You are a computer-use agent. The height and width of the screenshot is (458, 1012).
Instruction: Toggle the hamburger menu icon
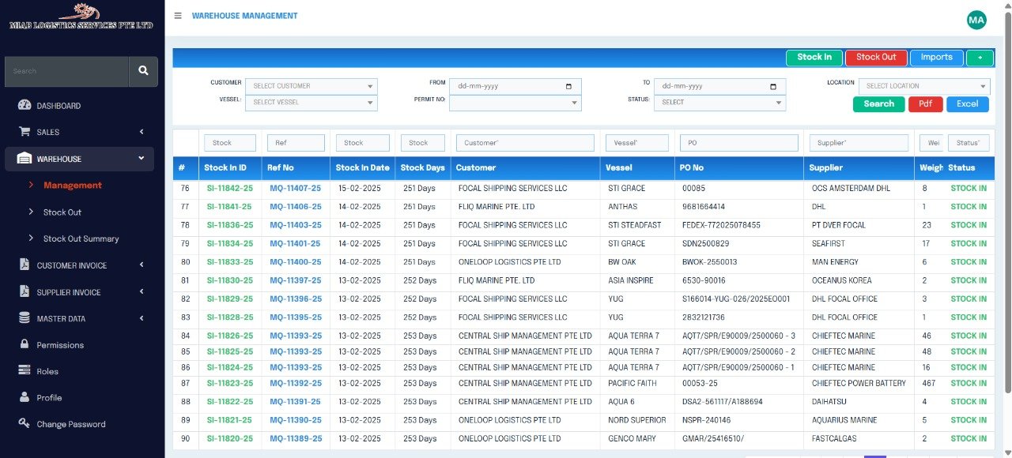(178, 16)
